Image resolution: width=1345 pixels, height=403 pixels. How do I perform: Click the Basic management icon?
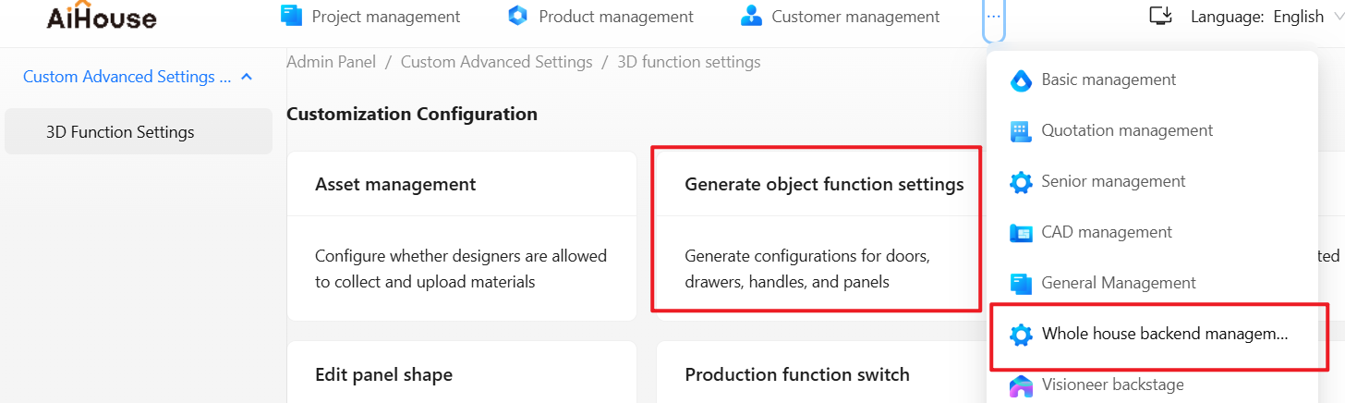tap(1021, 80)
